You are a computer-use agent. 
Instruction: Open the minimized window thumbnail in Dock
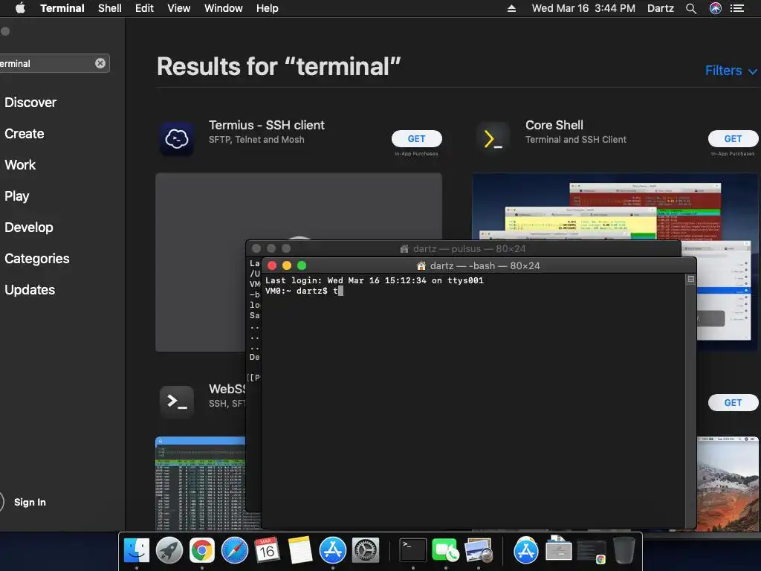pyautogui.click(x=591, y=552)
